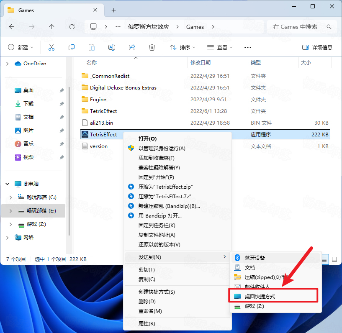The image size is (342, 333).
Task: Show hidden breadcrumb path ellipsis
Action: click(118, 27)
